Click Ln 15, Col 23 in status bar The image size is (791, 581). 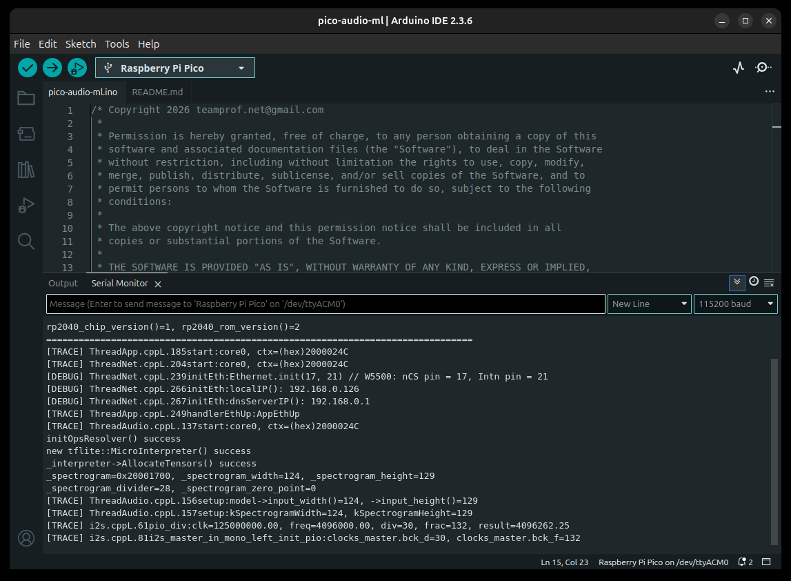(x=565, y=562)
